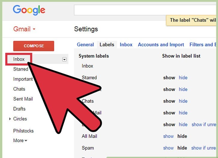Open the Philstocks label in the sidebar
Image resolution: width=218 pixels, height=158 pixels.
coord(23,131)
